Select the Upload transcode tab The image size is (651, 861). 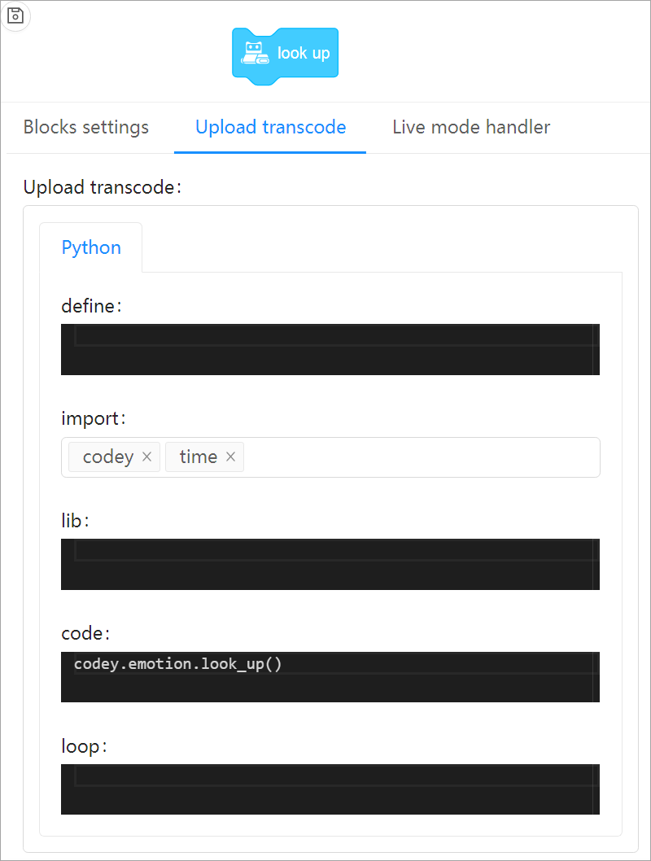(x=271, y=127)
